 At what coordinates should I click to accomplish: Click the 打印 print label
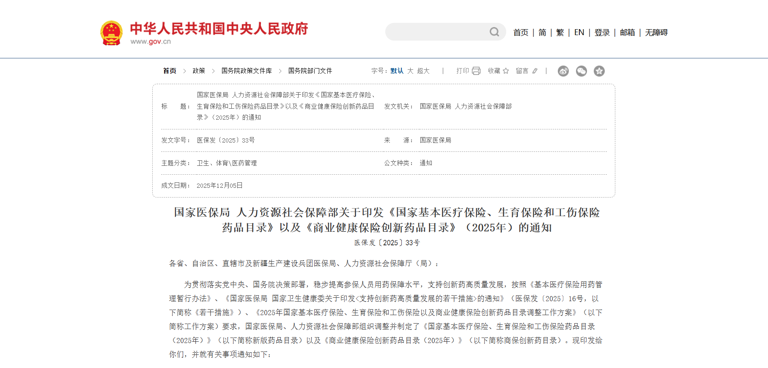(463, 71)
